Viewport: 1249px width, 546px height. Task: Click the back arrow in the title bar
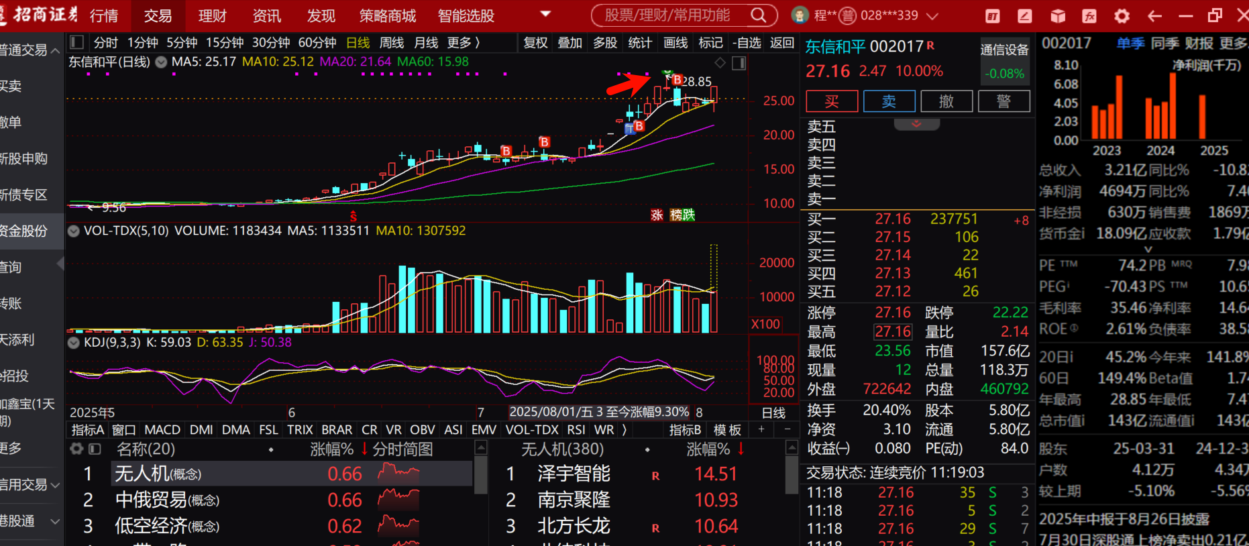pos(1154,16)
